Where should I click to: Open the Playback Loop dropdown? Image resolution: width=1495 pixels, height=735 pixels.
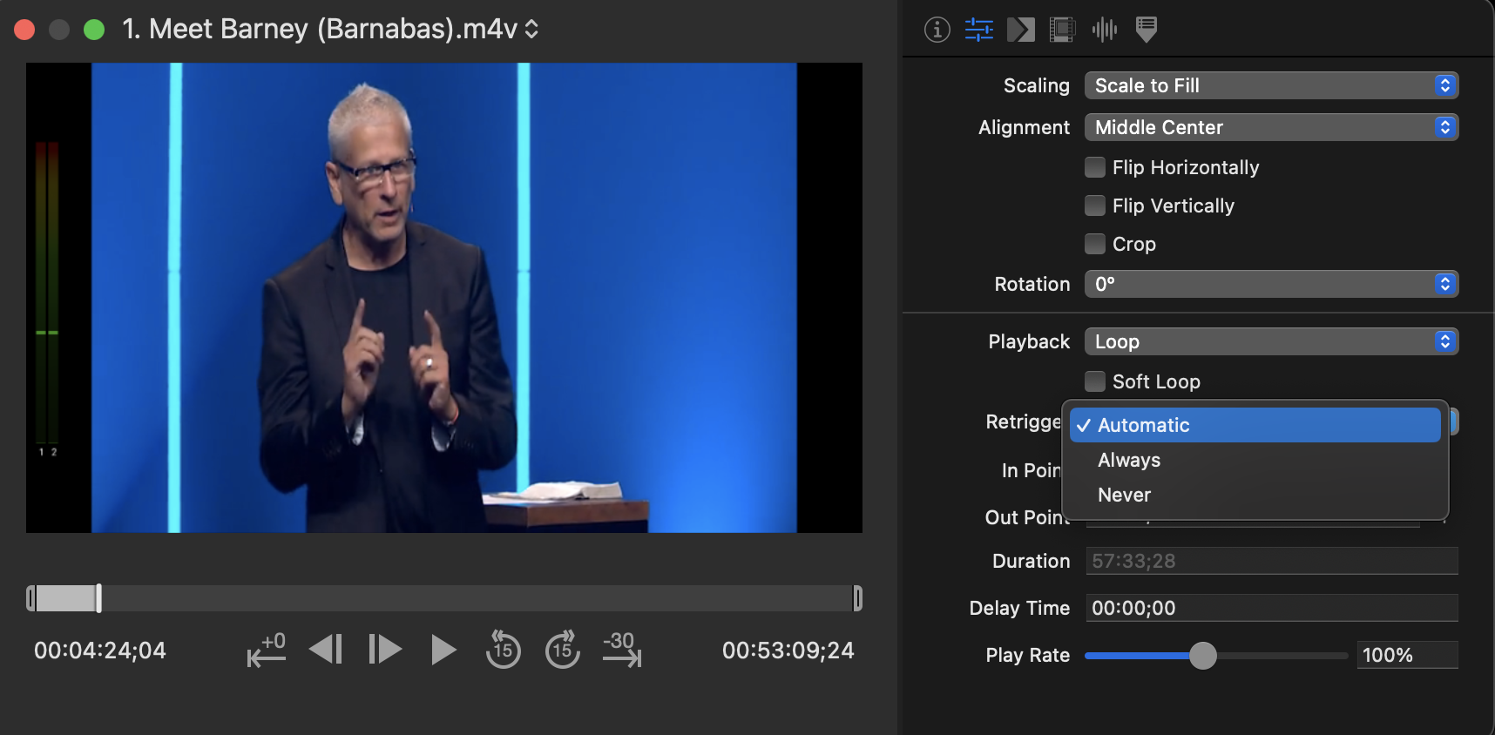[x=1271, y=341]
